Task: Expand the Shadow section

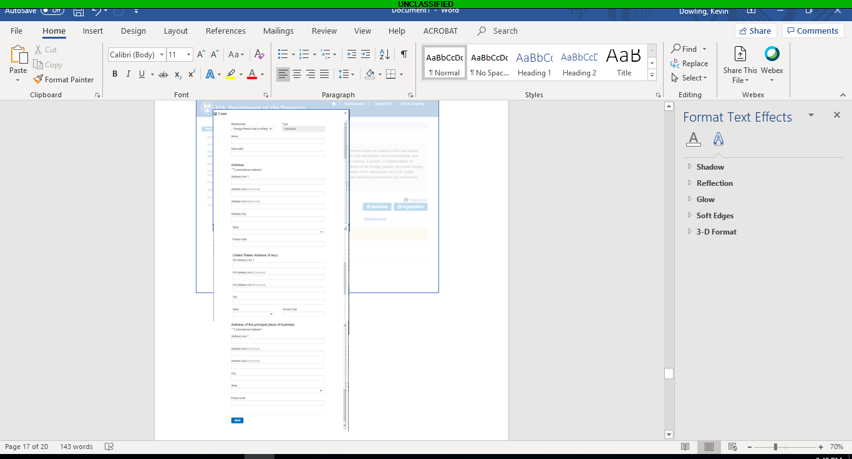Action: point(710,167)
